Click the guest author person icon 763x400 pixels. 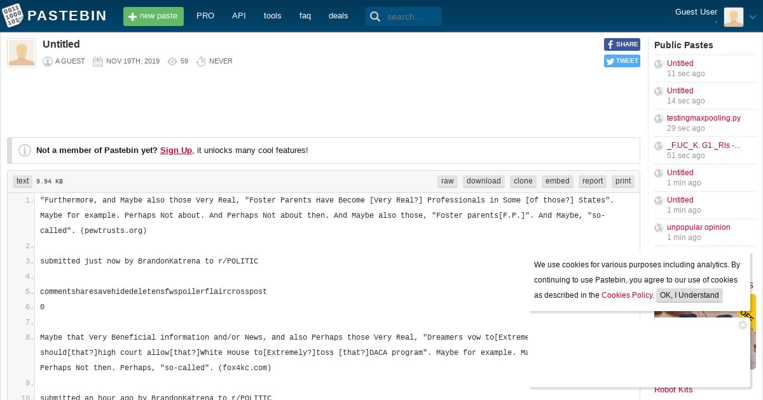(48, 62)
